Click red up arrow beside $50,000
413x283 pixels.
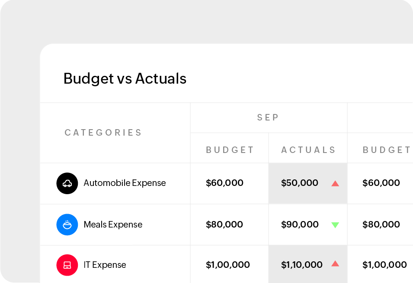pos(335,183)
